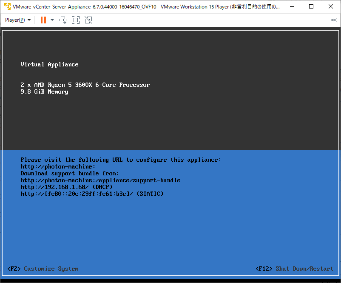341x283 pixels.
Task: Expand the power options dropdown arrow beside pause
Action: [x=52, y=20]
